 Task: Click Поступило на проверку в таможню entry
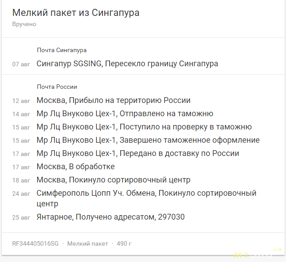coord(144,127)
